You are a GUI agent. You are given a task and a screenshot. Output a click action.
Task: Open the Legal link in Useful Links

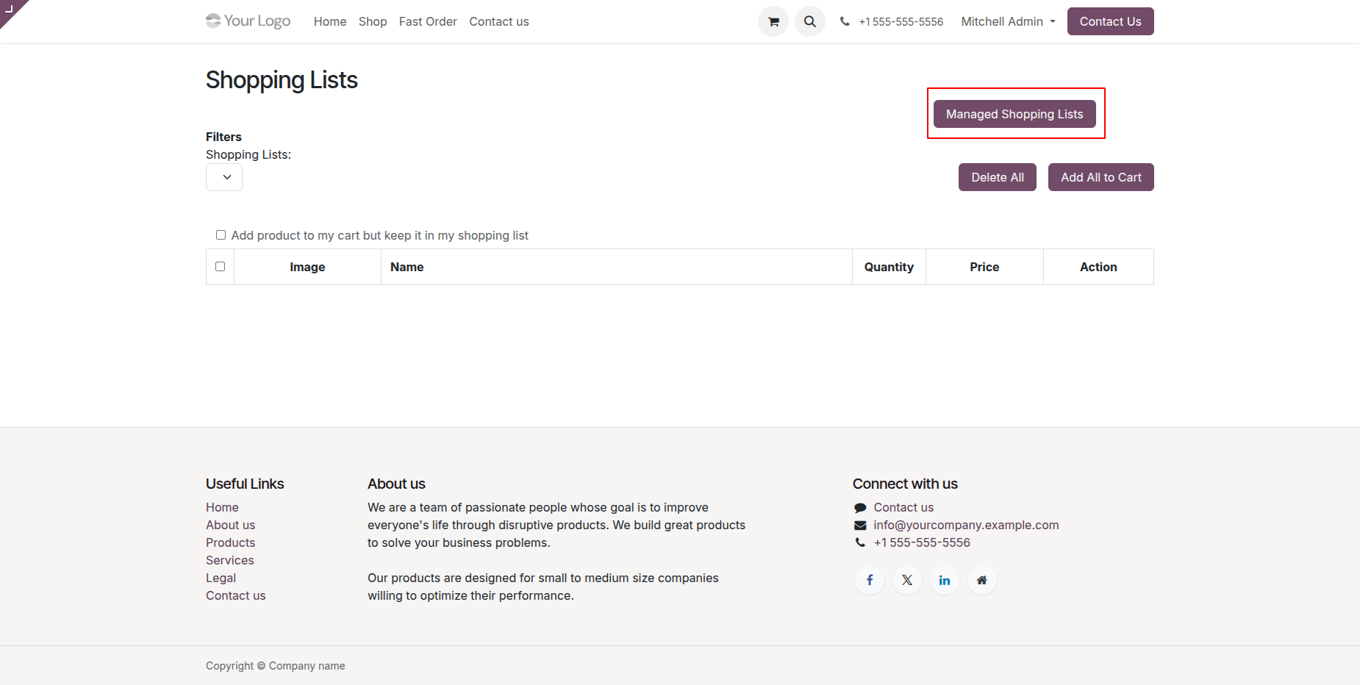click(x=221, y=578)
